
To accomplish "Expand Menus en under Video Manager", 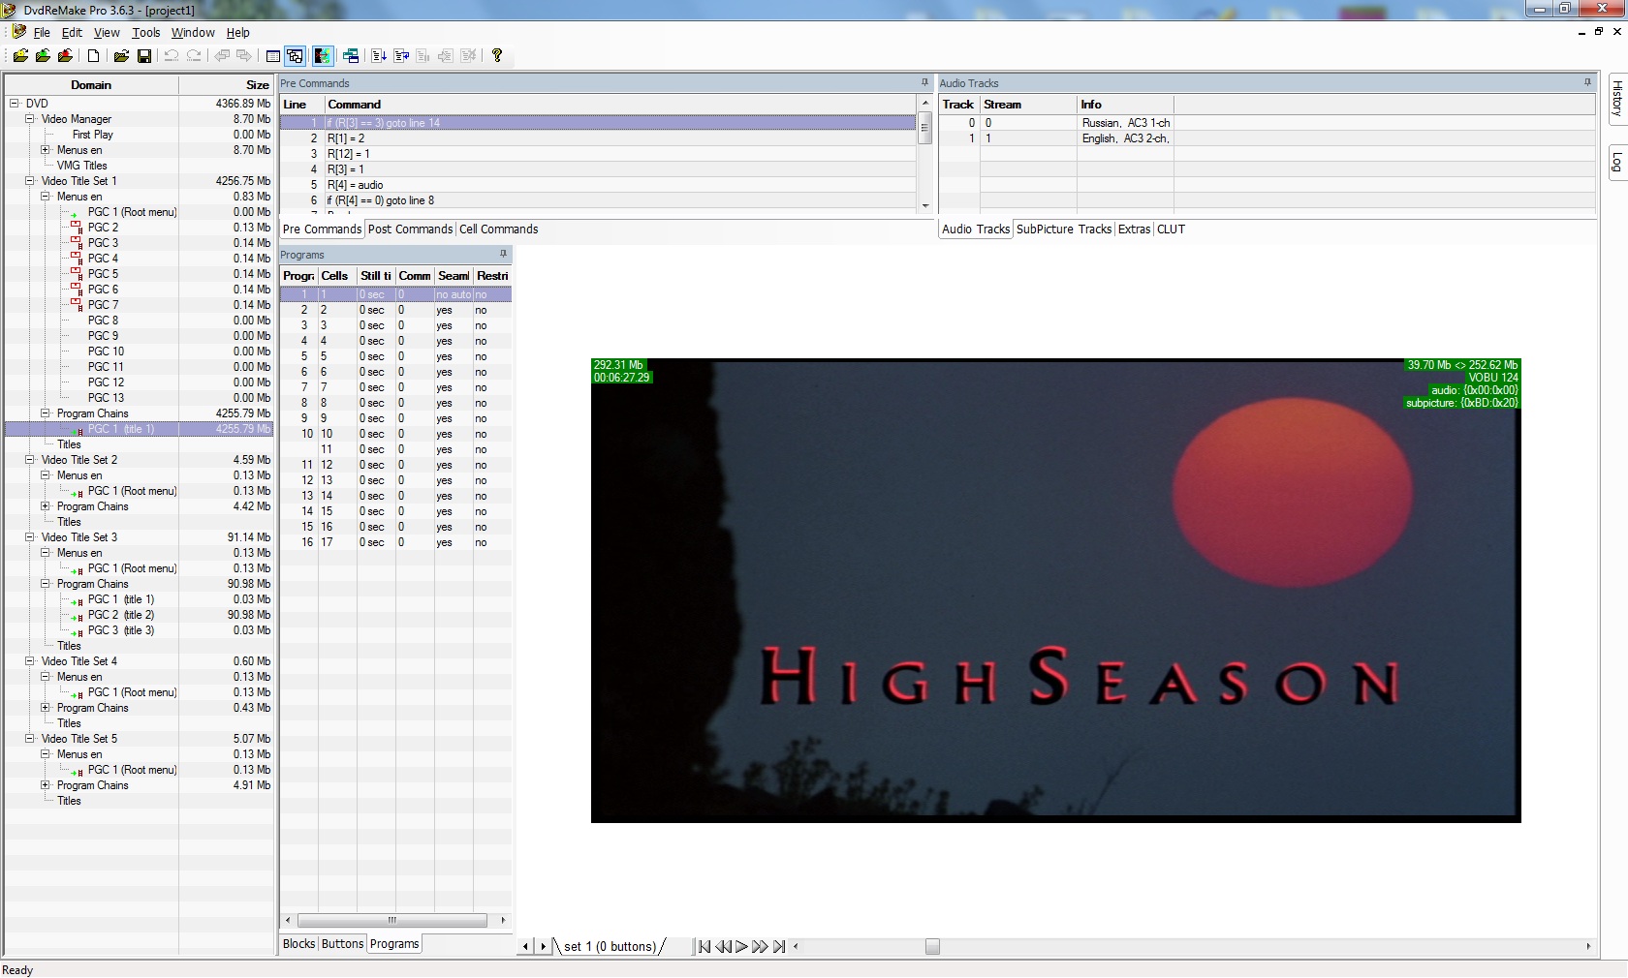I will (46, 149).
